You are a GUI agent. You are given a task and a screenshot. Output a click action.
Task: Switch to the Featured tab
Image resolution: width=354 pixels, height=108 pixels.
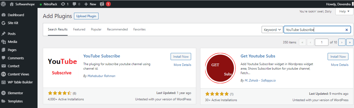coord(79,29)
